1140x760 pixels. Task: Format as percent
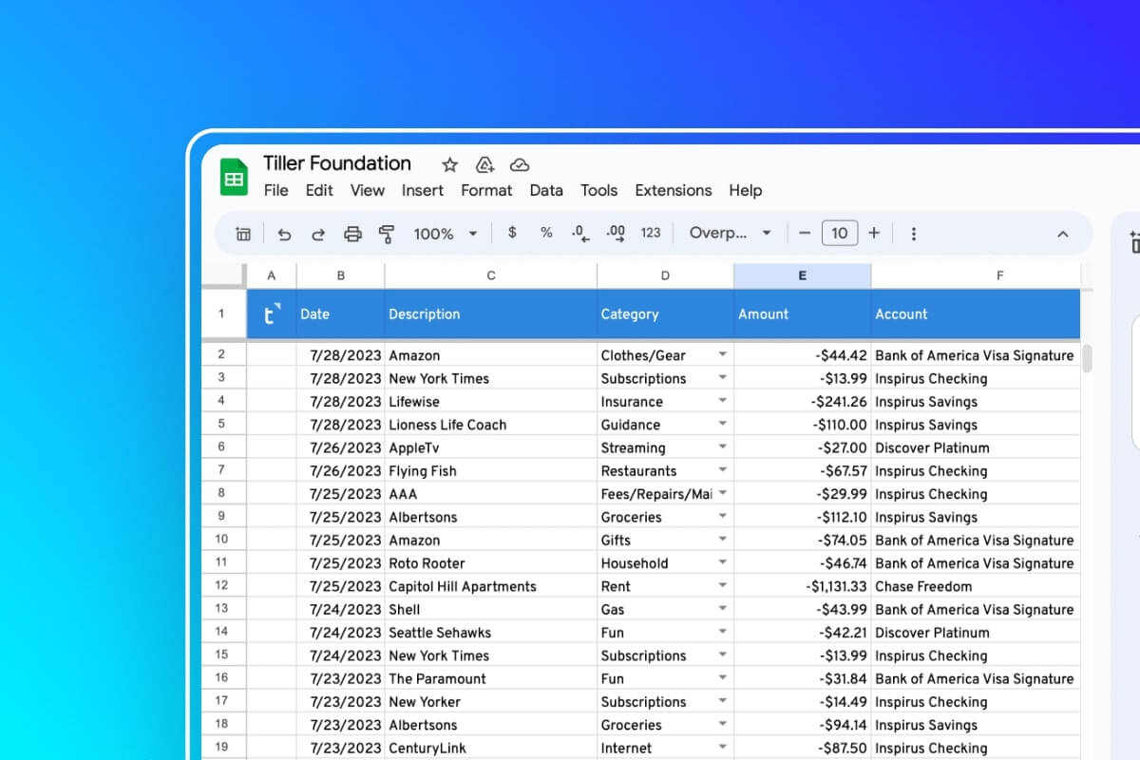(546, 233)
